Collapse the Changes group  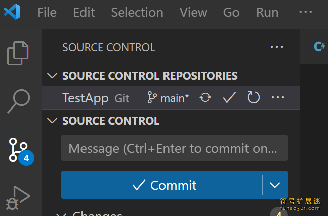pos(61,214)
